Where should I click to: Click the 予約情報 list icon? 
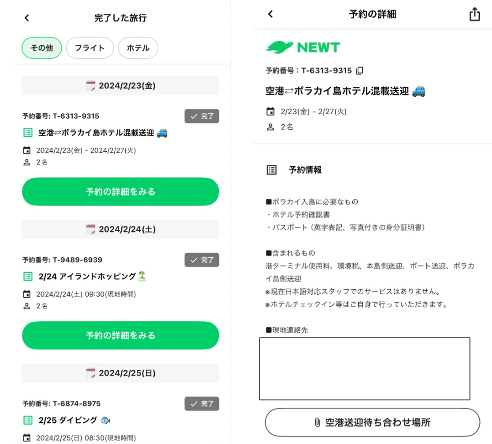tap(272, 170)
